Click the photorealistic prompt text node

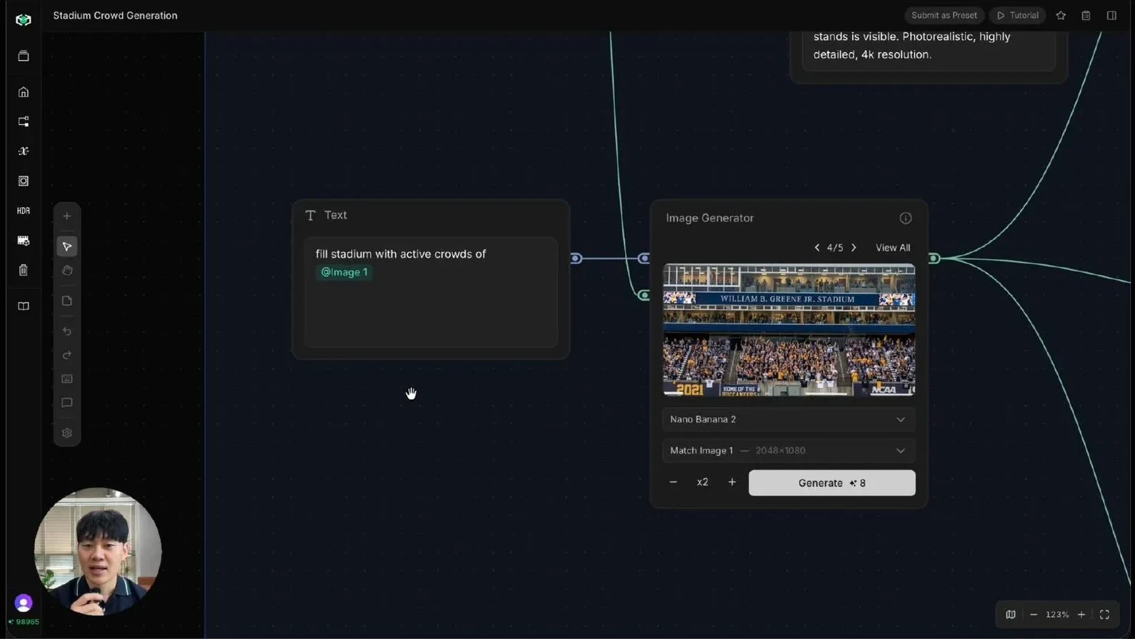click(x=929, y=50)
